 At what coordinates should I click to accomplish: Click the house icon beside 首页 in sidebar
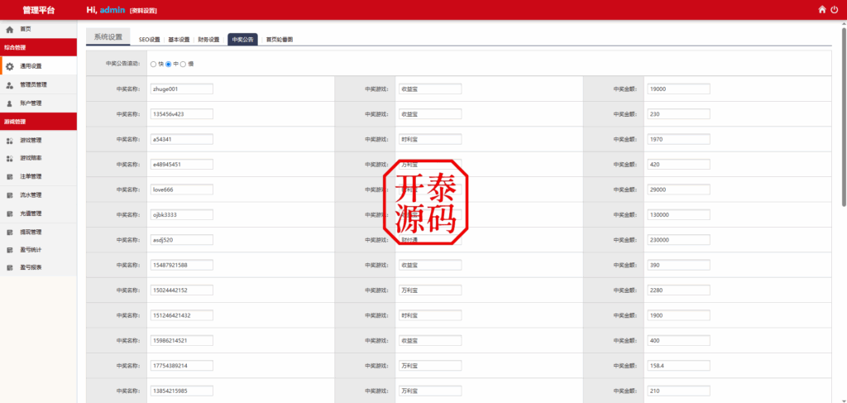(x=9, y=29)
